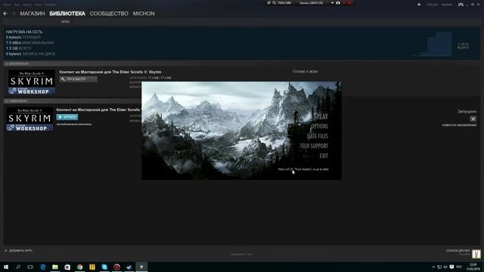Click the recorder magnifier zoom icon
484x272 pixels.
coord(274,3)
